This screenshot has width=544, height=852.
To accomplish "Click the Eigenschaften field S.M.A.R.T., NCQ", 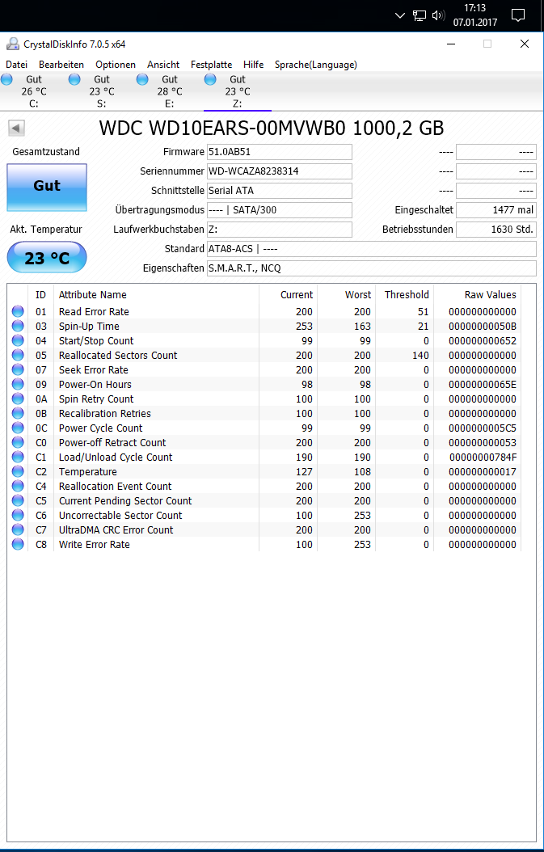I will coord(372,268).
